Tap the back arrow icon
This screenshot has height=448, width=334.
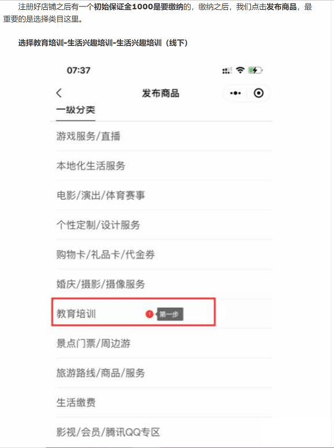[x=59, y=93]
